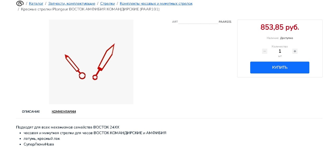
Task: Click the 853,85 руб. price
Action: tap(280, 27)
